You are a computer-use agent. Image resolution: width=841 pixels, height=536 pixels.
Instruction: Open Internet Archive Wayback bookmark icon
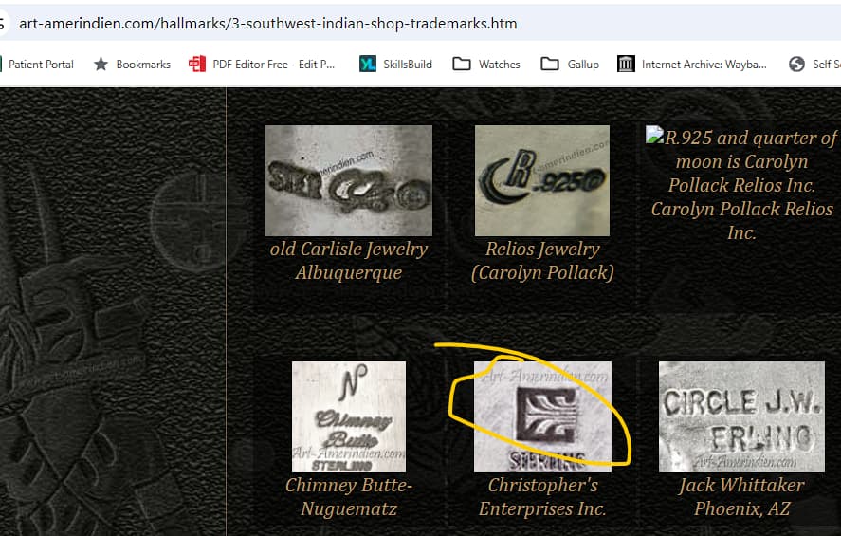[x=626, y=65]
